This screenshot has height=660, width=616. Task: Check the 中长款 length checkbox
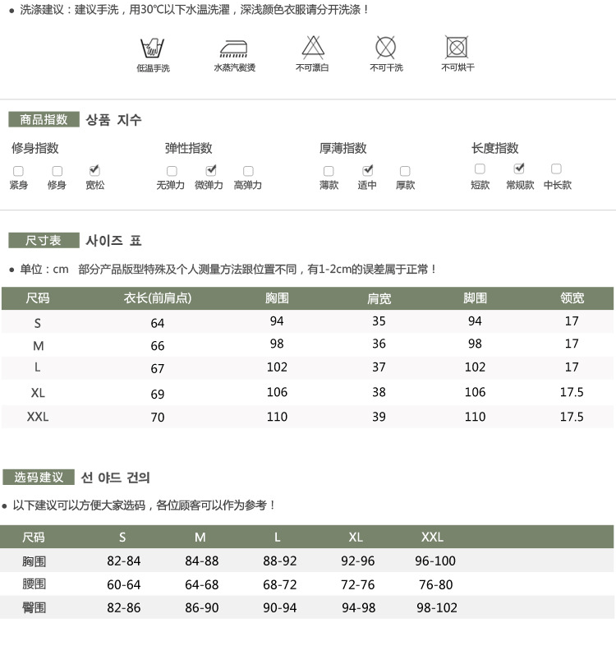(556, 168)
